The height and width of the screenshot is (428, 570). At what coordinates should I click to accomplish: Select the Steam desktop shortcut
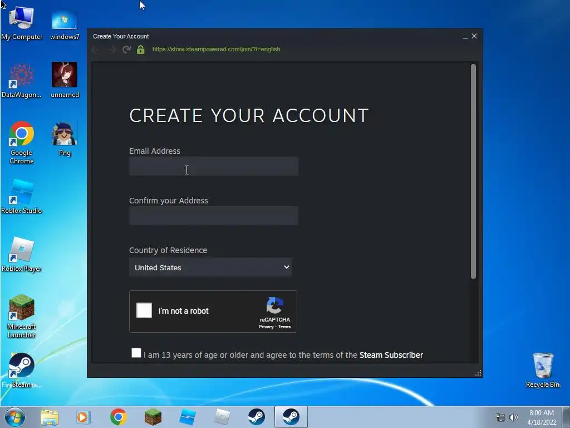click(22, 370)
